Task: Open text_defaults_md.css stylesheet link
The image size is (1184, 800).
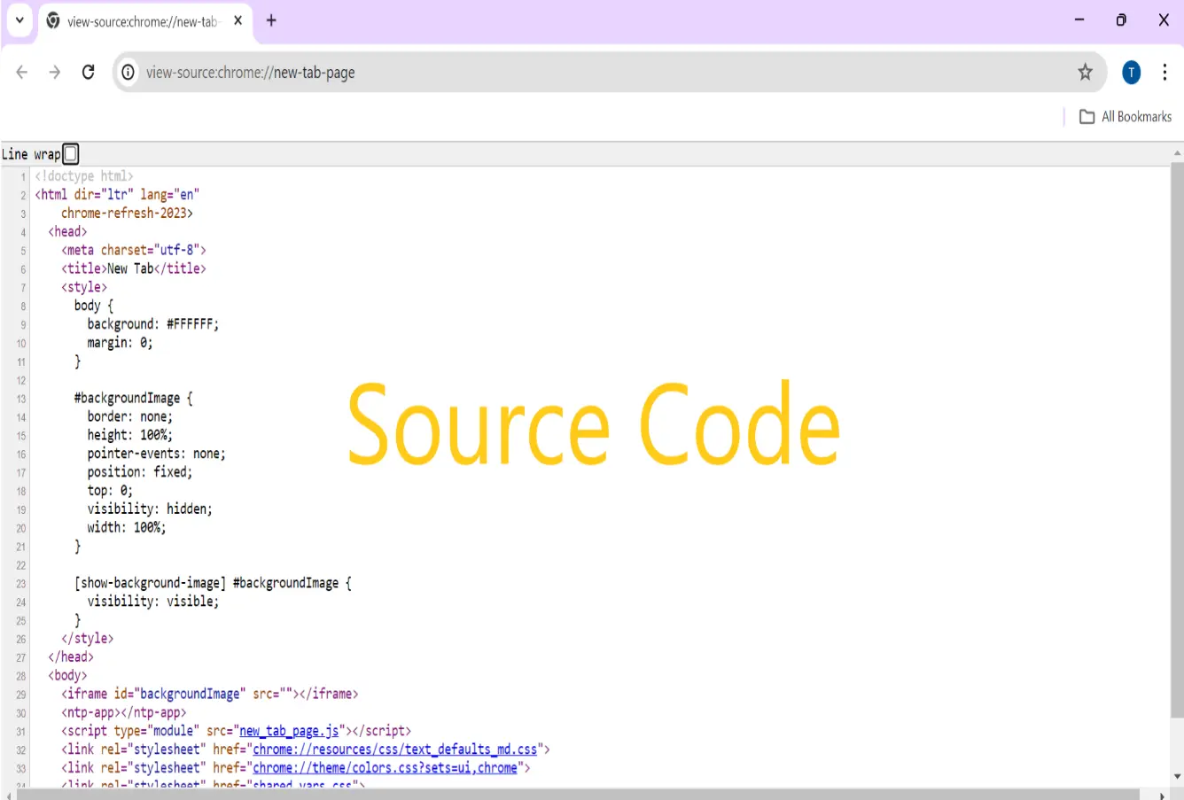Action: pyautogui.click(x=395, y=750)
